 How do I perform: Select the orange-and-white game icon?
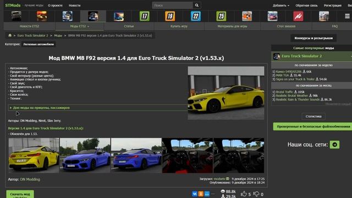(247, 16)
